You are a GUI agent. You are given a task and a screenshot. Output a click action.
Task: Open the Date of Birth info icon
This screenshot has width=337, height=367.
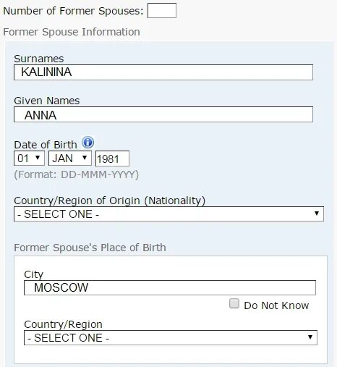[88, 143]
